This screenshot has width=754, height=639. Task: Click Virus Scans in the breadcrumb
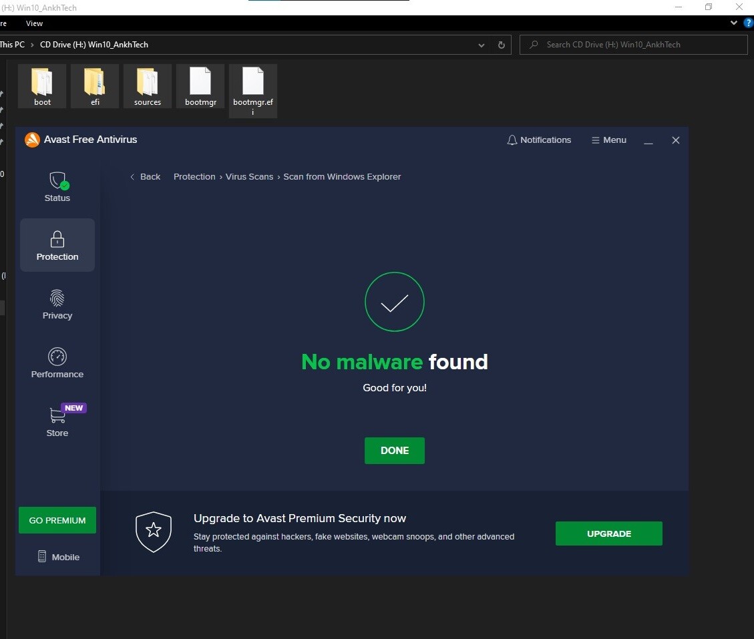[249, 176]
